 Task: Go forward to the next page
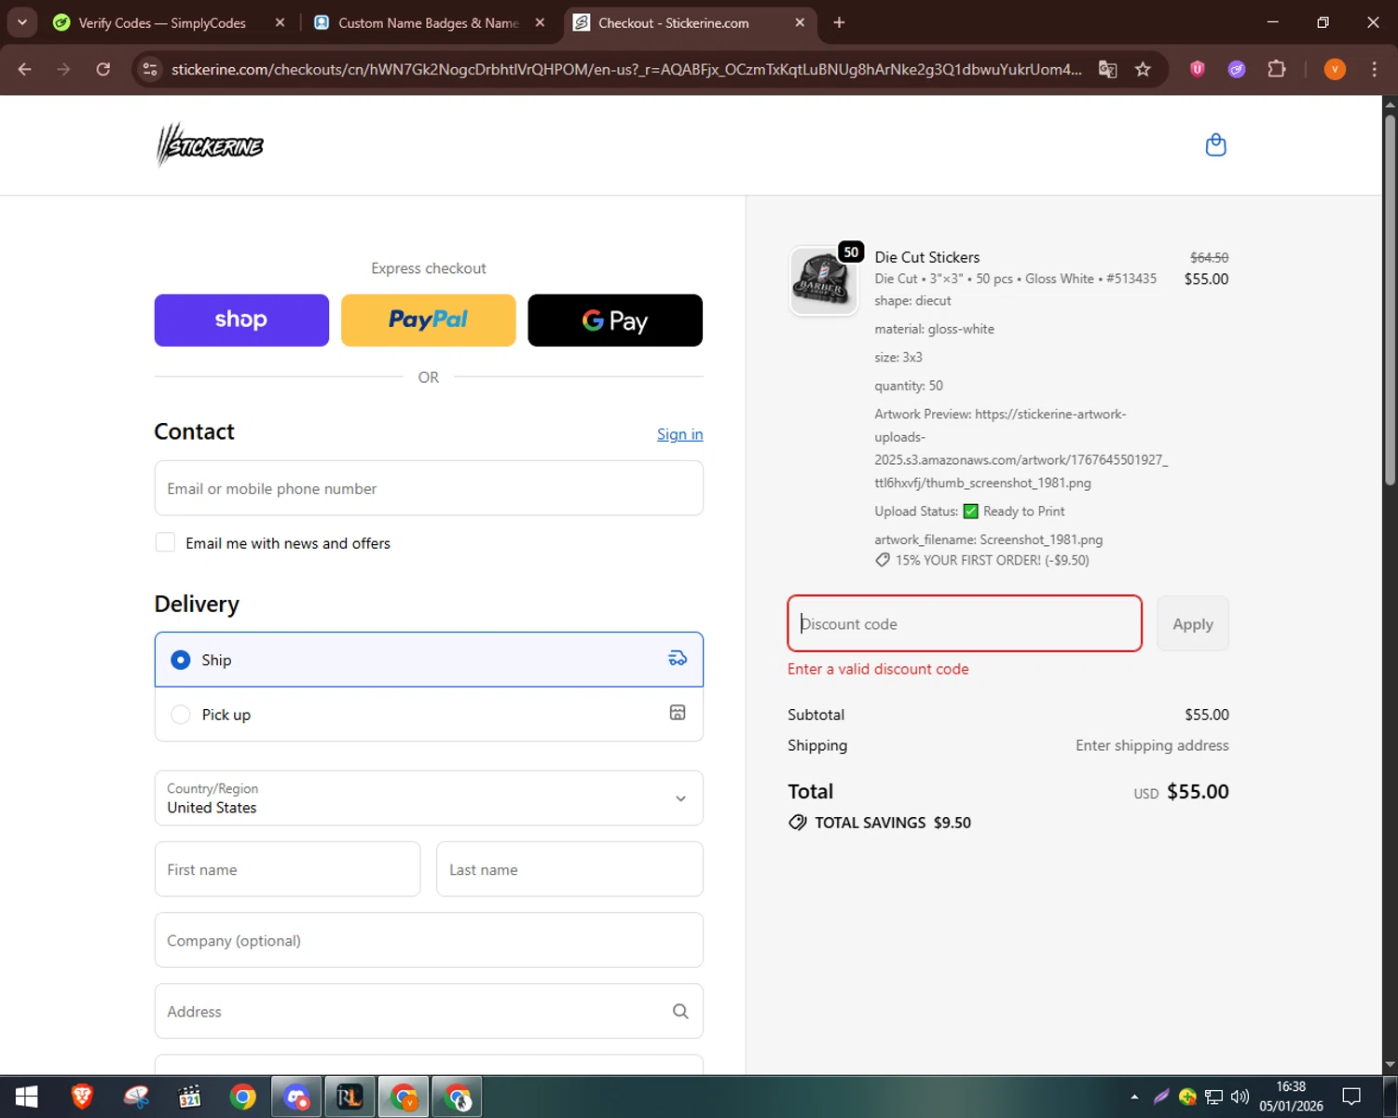tap(63, 69)
